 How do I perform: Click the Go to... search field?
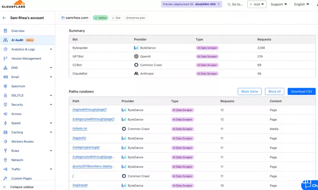235,4
